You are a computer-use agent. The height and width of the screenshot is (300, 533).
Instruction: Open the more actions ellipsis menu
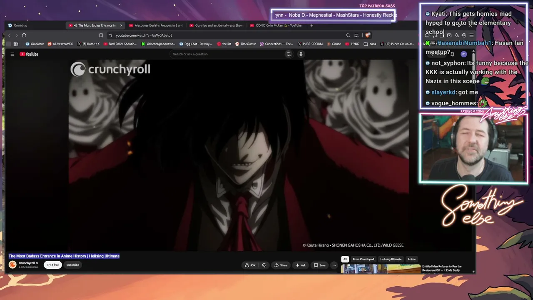(334, 265)
